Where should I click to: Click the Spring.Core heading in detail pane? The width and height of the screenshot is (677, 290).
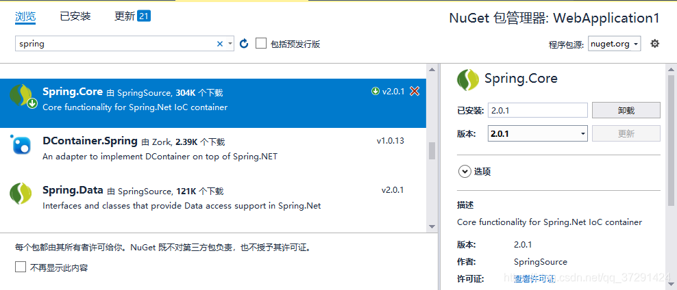click(521, 79)
